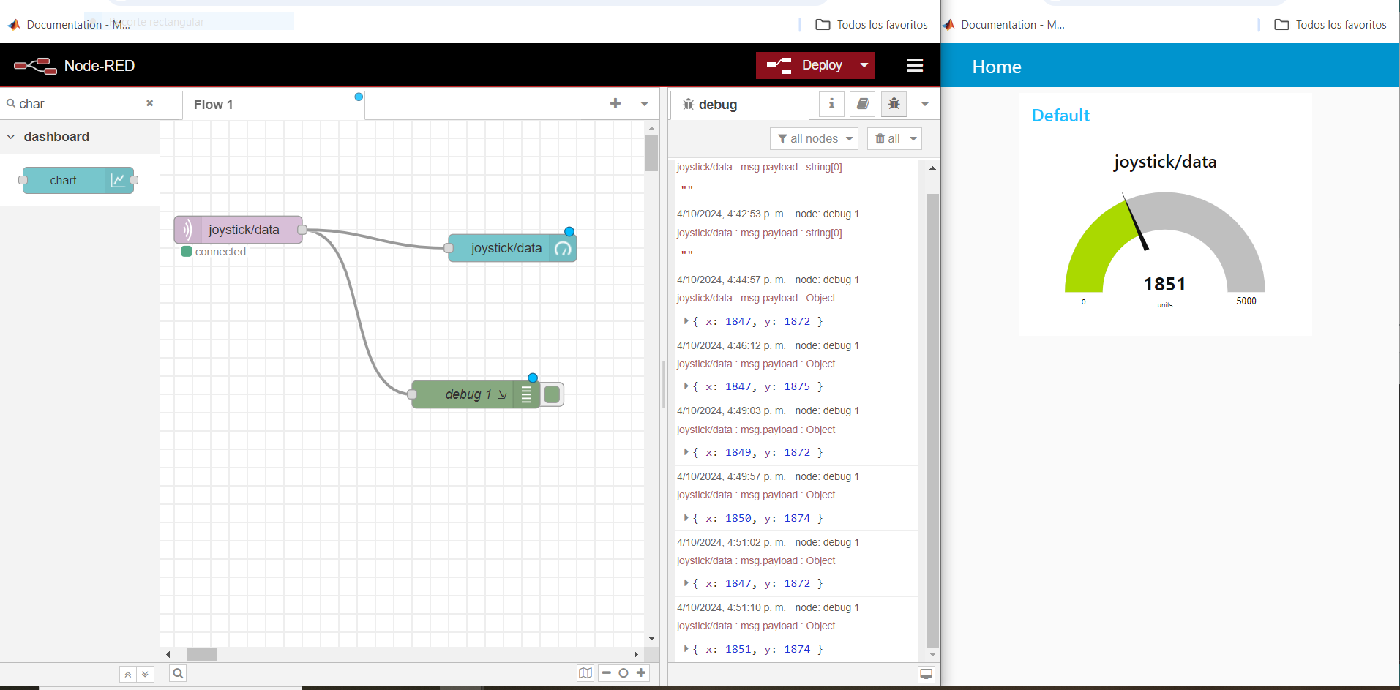
Task: Switch to the Flow 1 tab
Action: pos(273,105)
